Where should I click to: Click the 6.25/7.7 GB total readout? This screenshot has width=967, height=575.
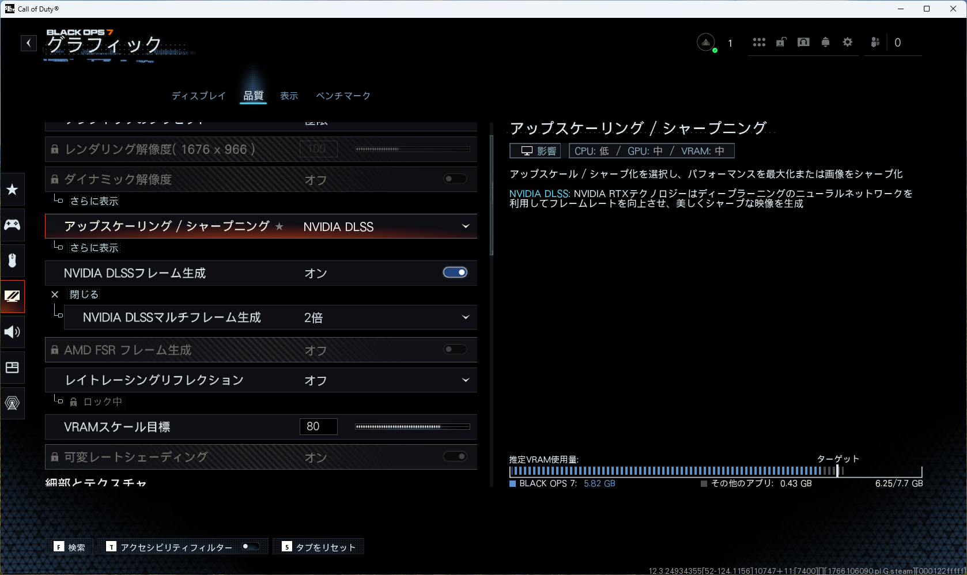[x=899, y=483]
